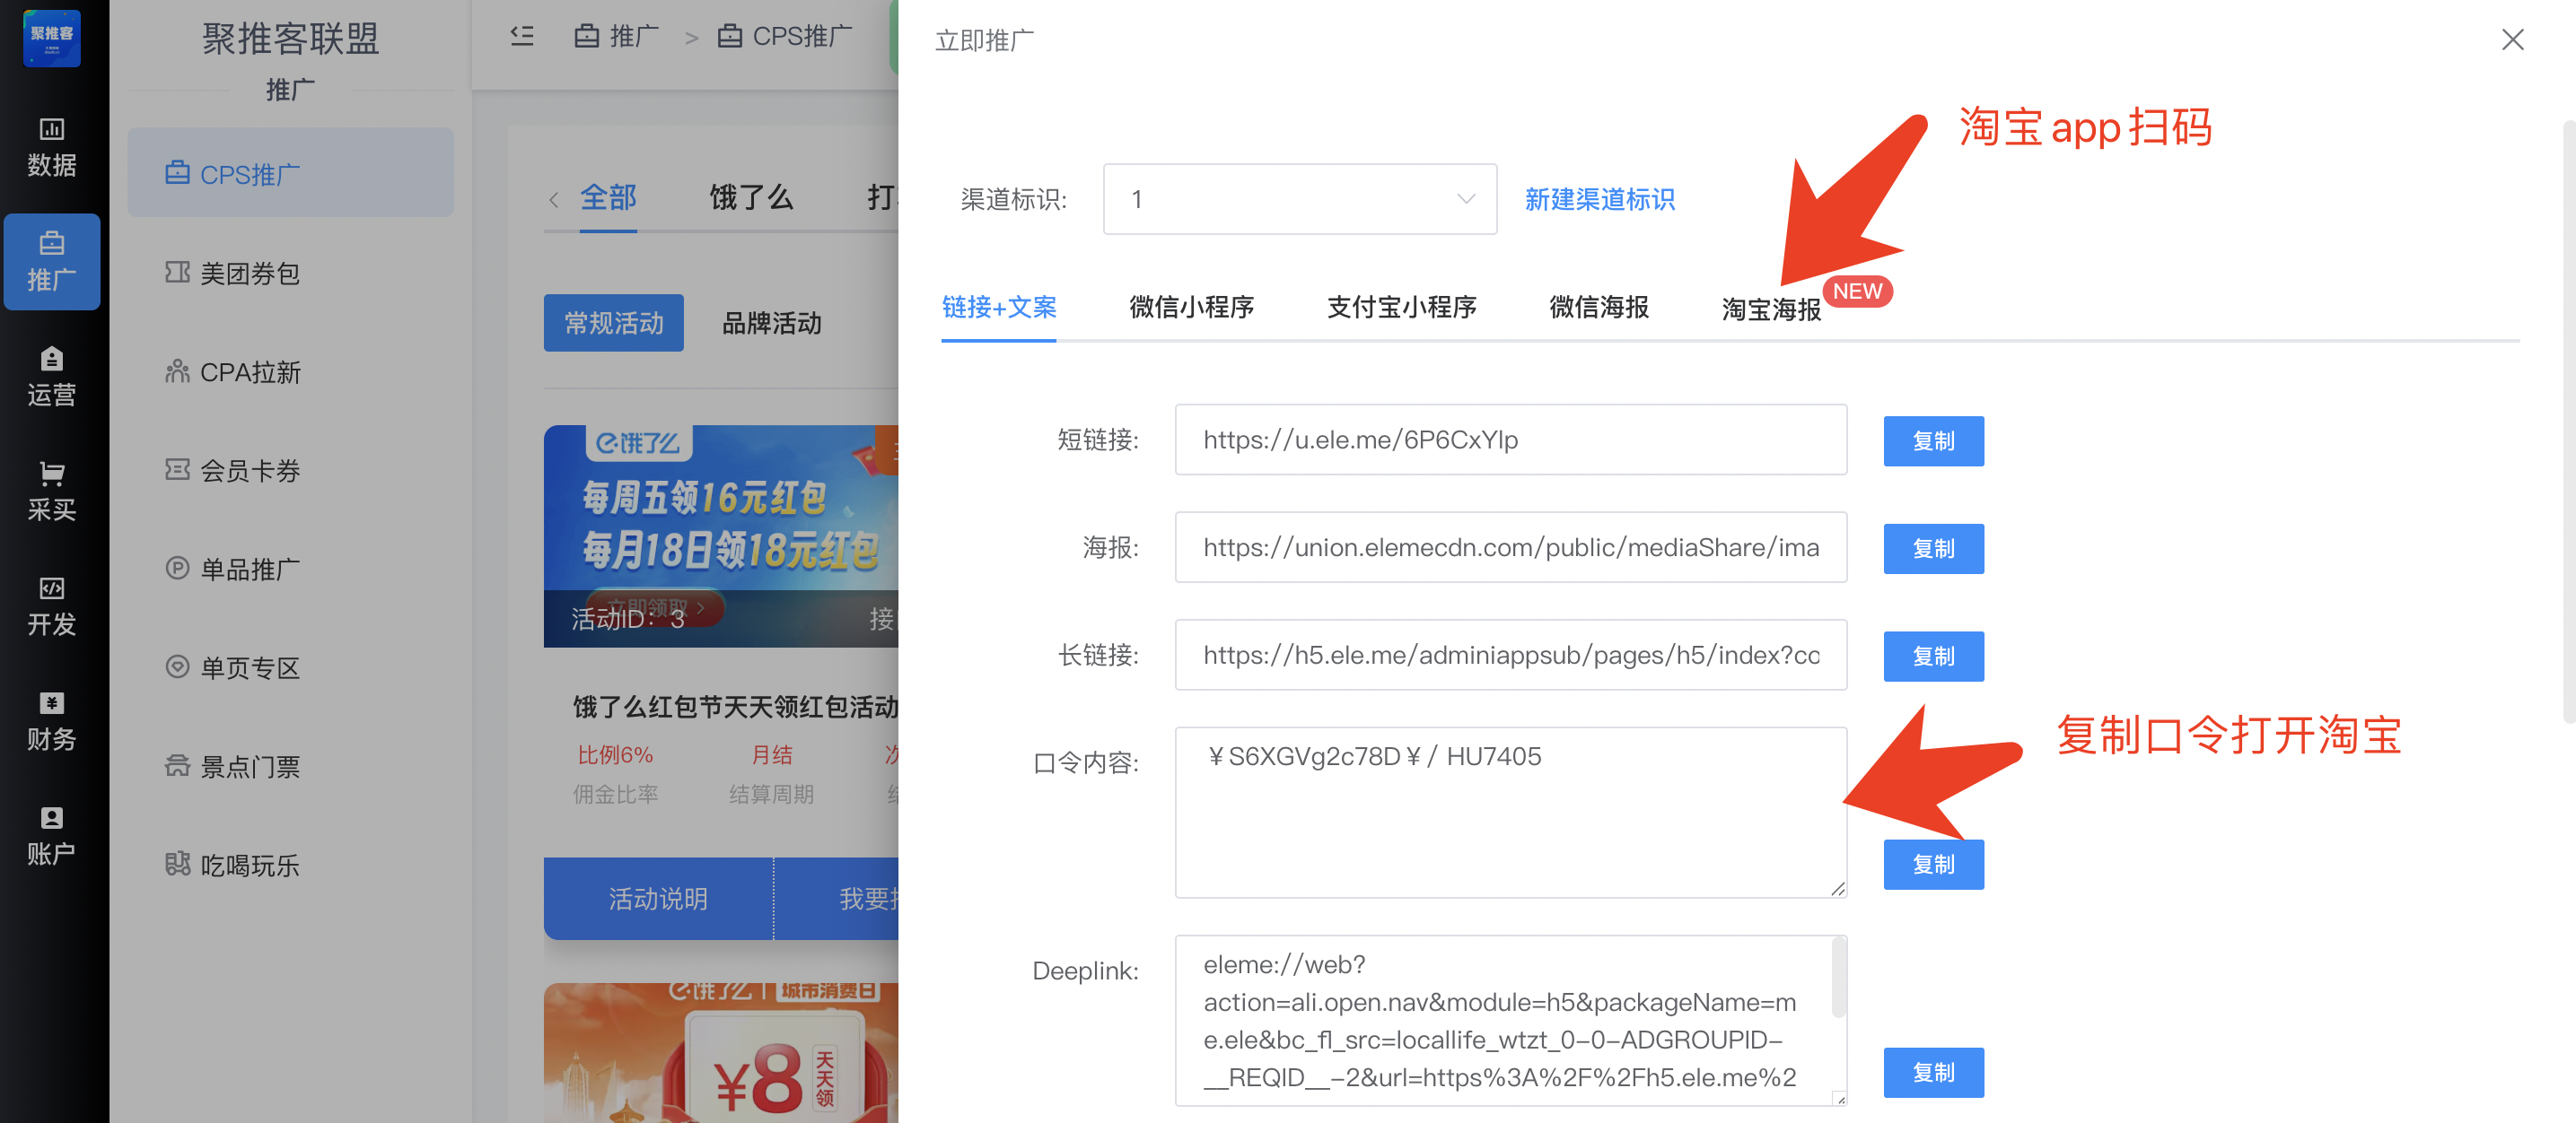The width and height of the screenshot is (2576, 1123).
Task: Collapse the sidebar menu fold icon
Action: coord(522,37)
